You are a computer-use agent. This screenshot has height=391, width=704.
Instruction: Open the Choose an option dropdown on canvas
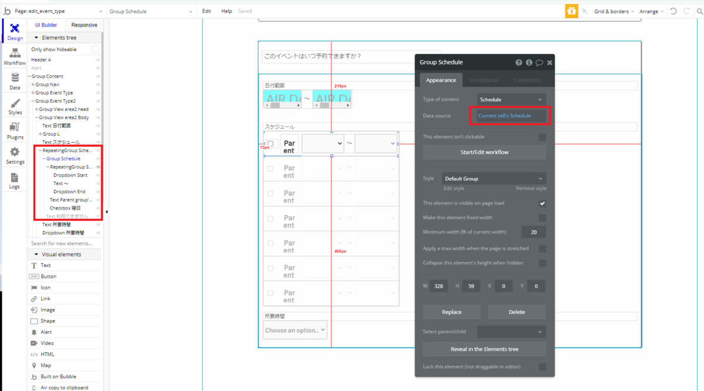pyautogui.click(x=295, y=330)
